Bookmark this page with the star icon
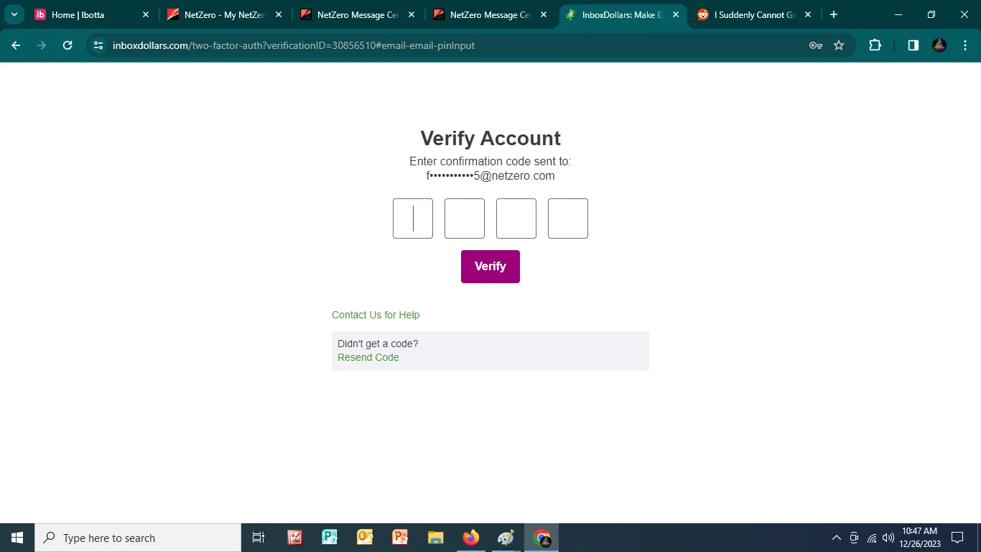 pyautogui.click(x=839, y=45)
